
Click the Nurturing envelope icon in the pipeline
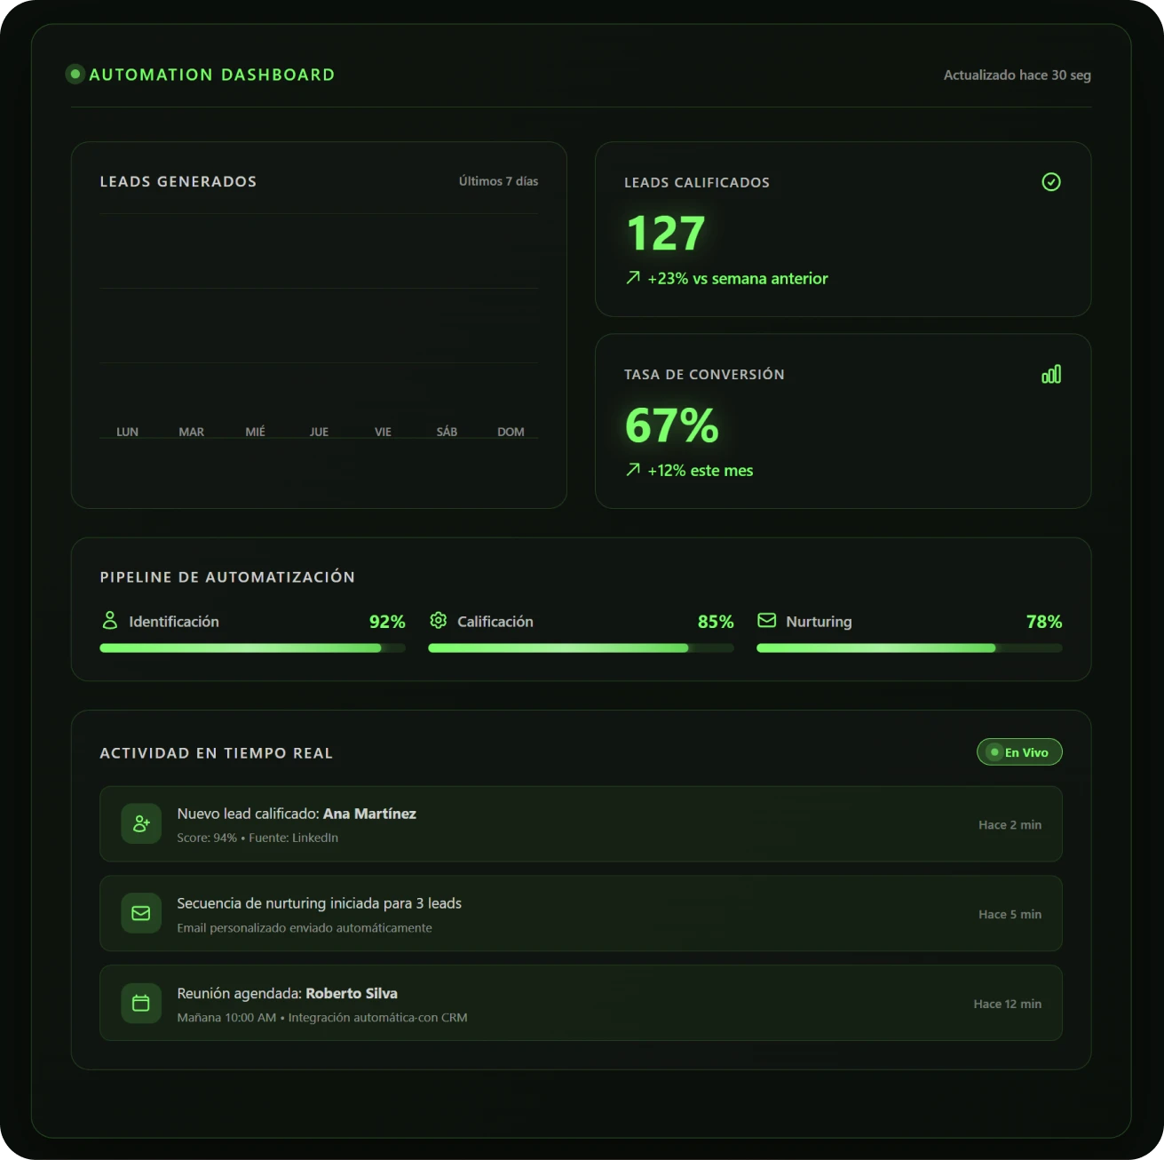[x=766, y=620]
